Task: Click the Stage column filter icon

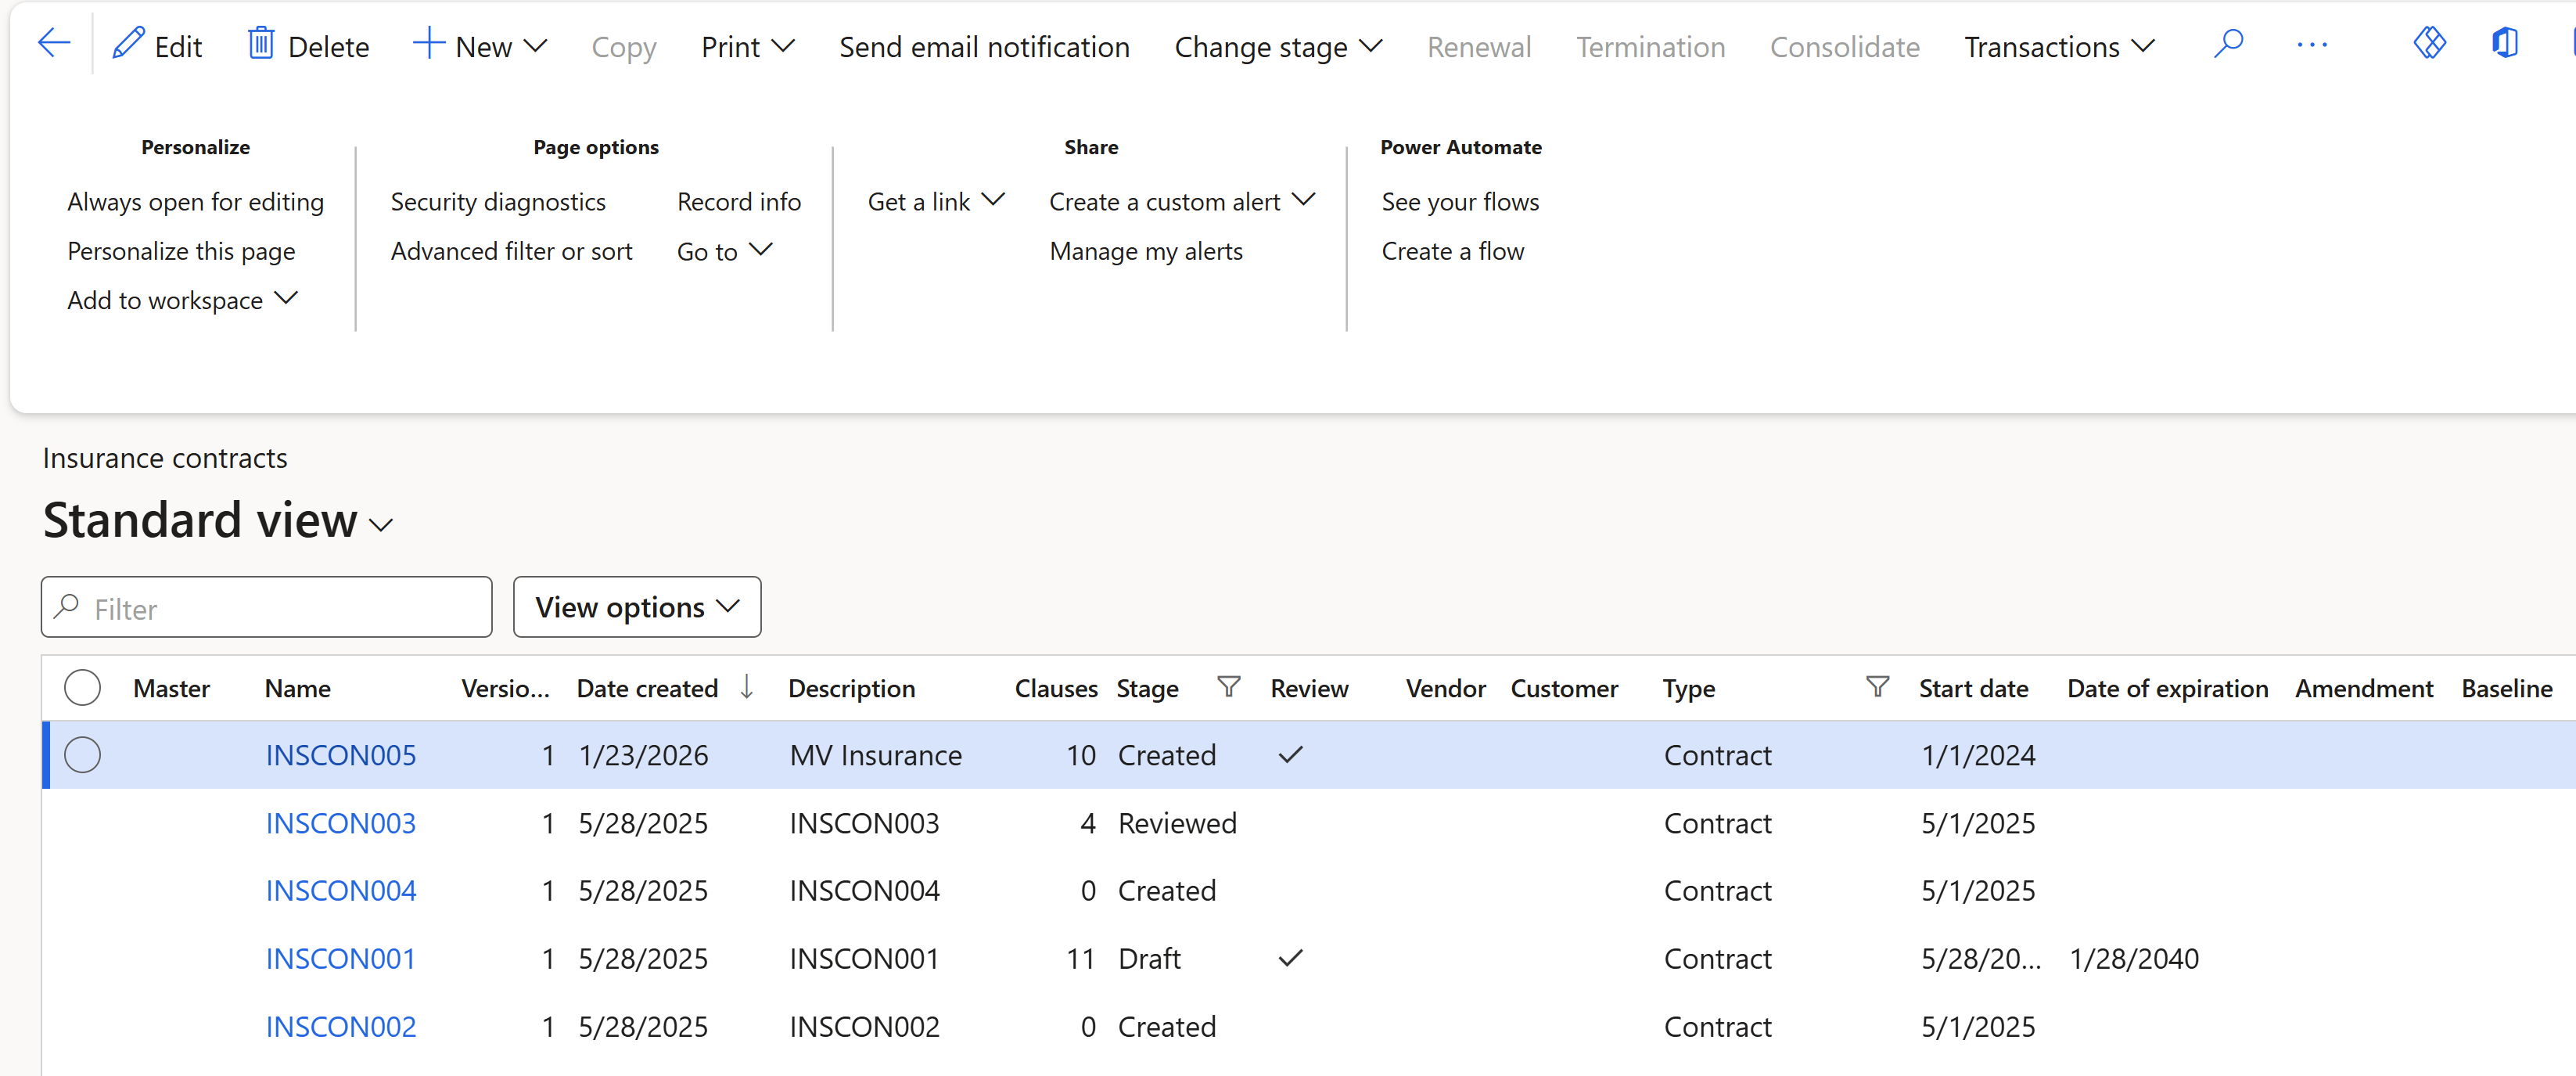Action: pyautogui.click(x=1228, y=687)
